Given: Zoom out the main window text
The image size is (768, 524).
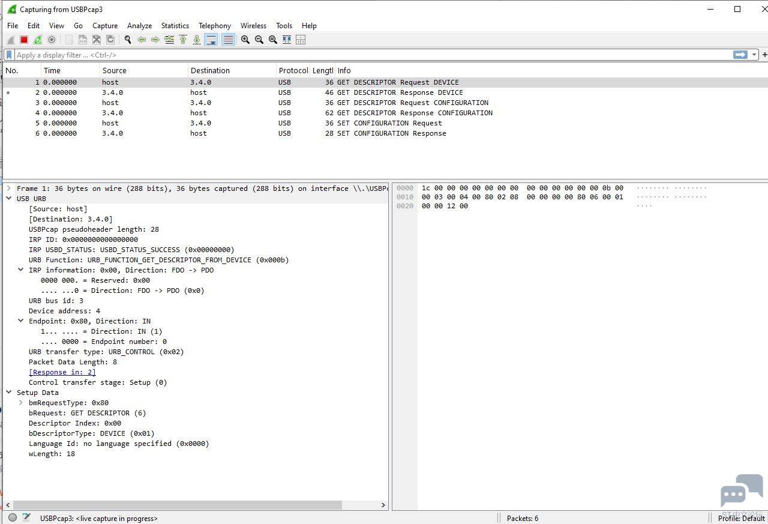Looking at the screenshot, I should [259, 40].
